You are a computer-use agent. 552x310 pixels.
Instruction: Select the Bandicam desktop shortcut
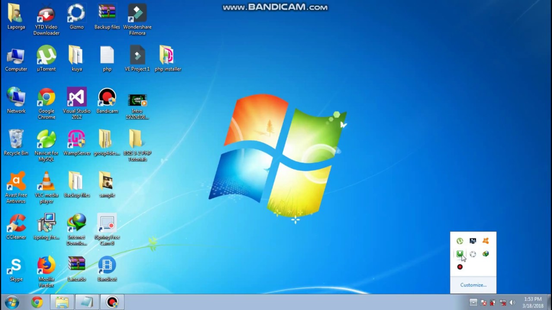(107, 101)
